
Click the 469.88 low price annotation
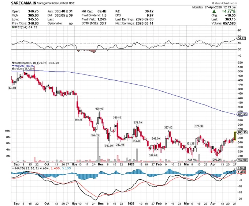pos(12,88)
